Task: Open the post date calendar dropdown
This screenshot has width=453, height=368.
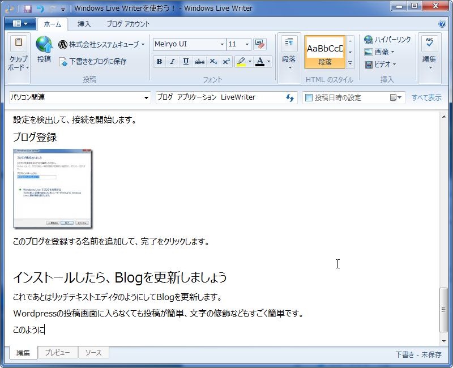Action: (x=395, y=97)
